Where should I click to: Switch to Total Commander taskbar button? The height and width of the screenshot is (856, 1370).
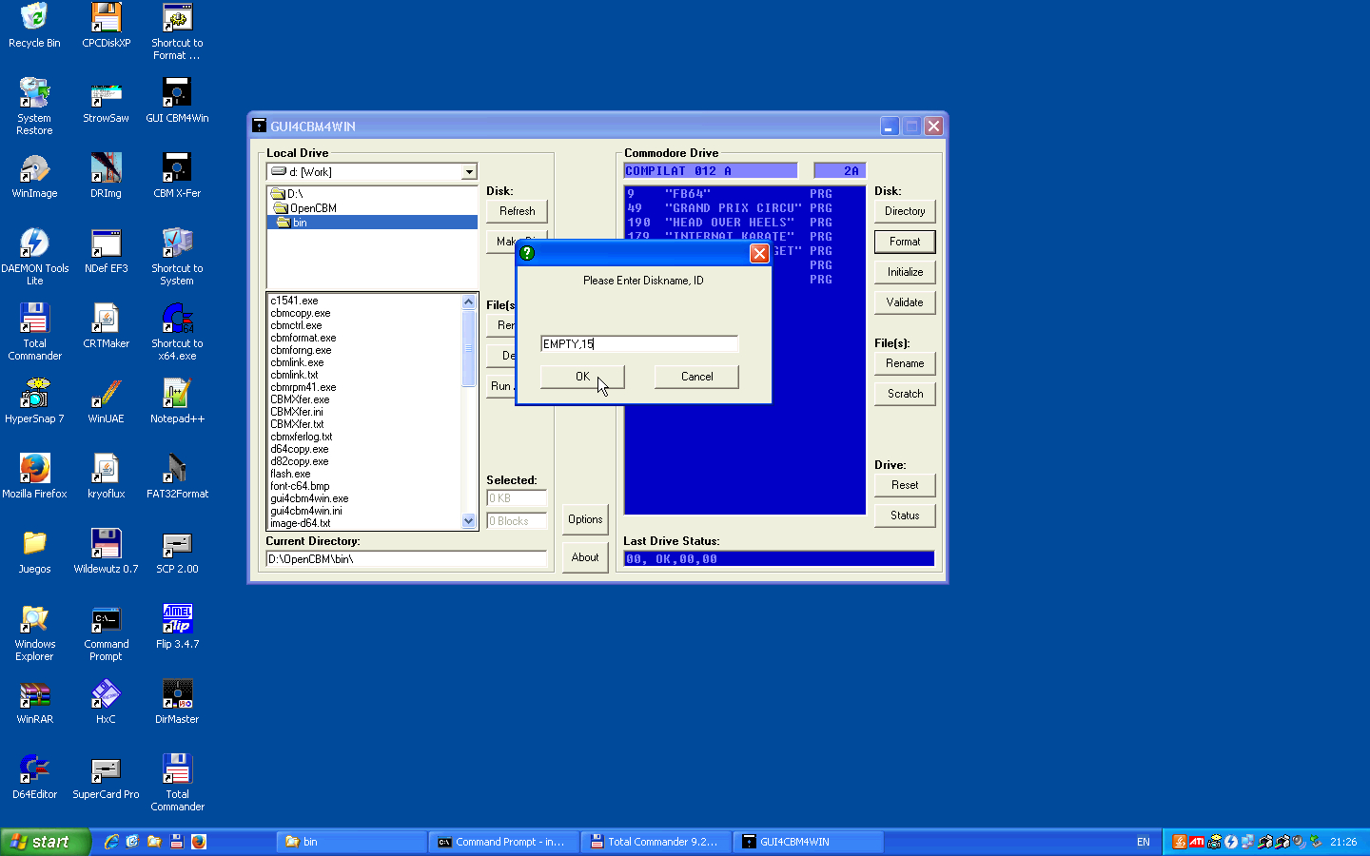656,842
